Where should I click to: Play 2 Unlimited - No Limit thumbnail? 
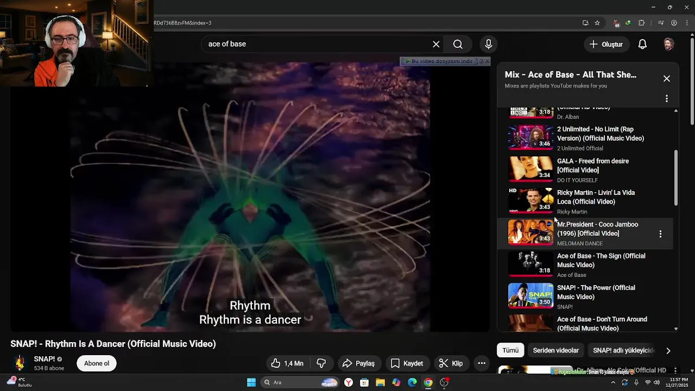click(530, 137)
